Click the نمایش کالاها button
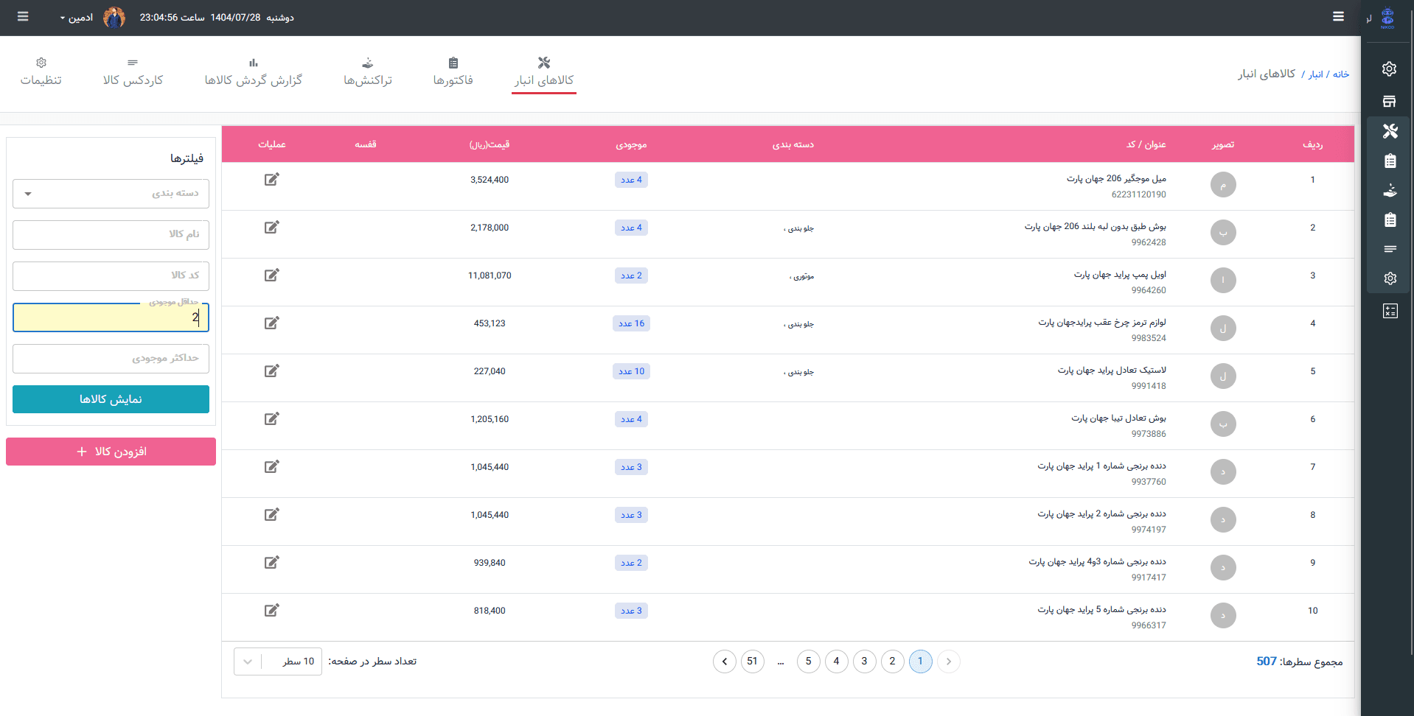This screenshot has width=1414, height=716. pyautogui.click(x=111, y=399)
